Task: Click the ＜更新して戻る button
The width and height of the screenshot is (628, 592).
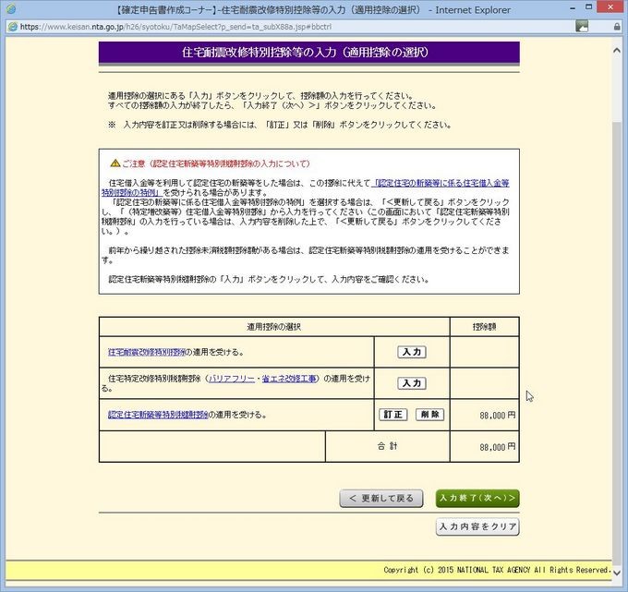Action: (381, 499)
